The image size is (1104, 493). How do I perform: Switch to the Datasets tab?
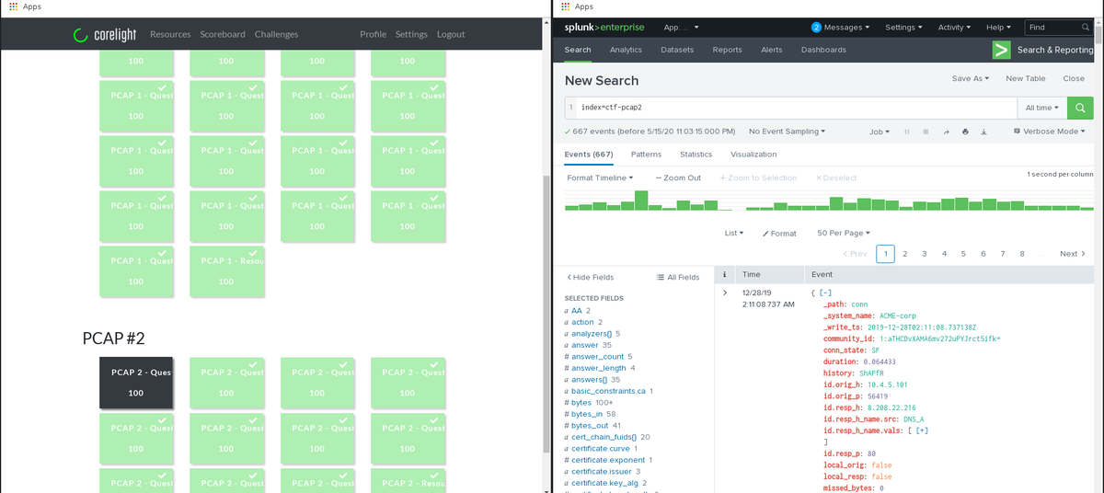pos(677,50)
